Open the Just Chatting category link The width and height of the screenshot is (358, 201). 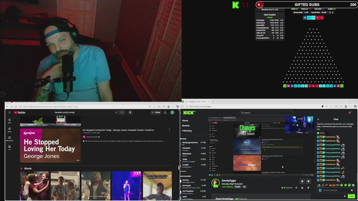(227, 187)
